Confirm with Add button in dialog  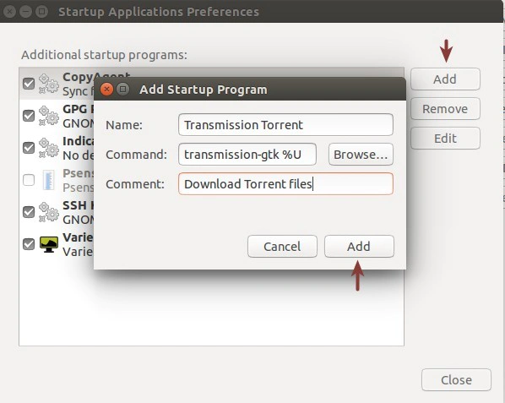click(359, 247)
